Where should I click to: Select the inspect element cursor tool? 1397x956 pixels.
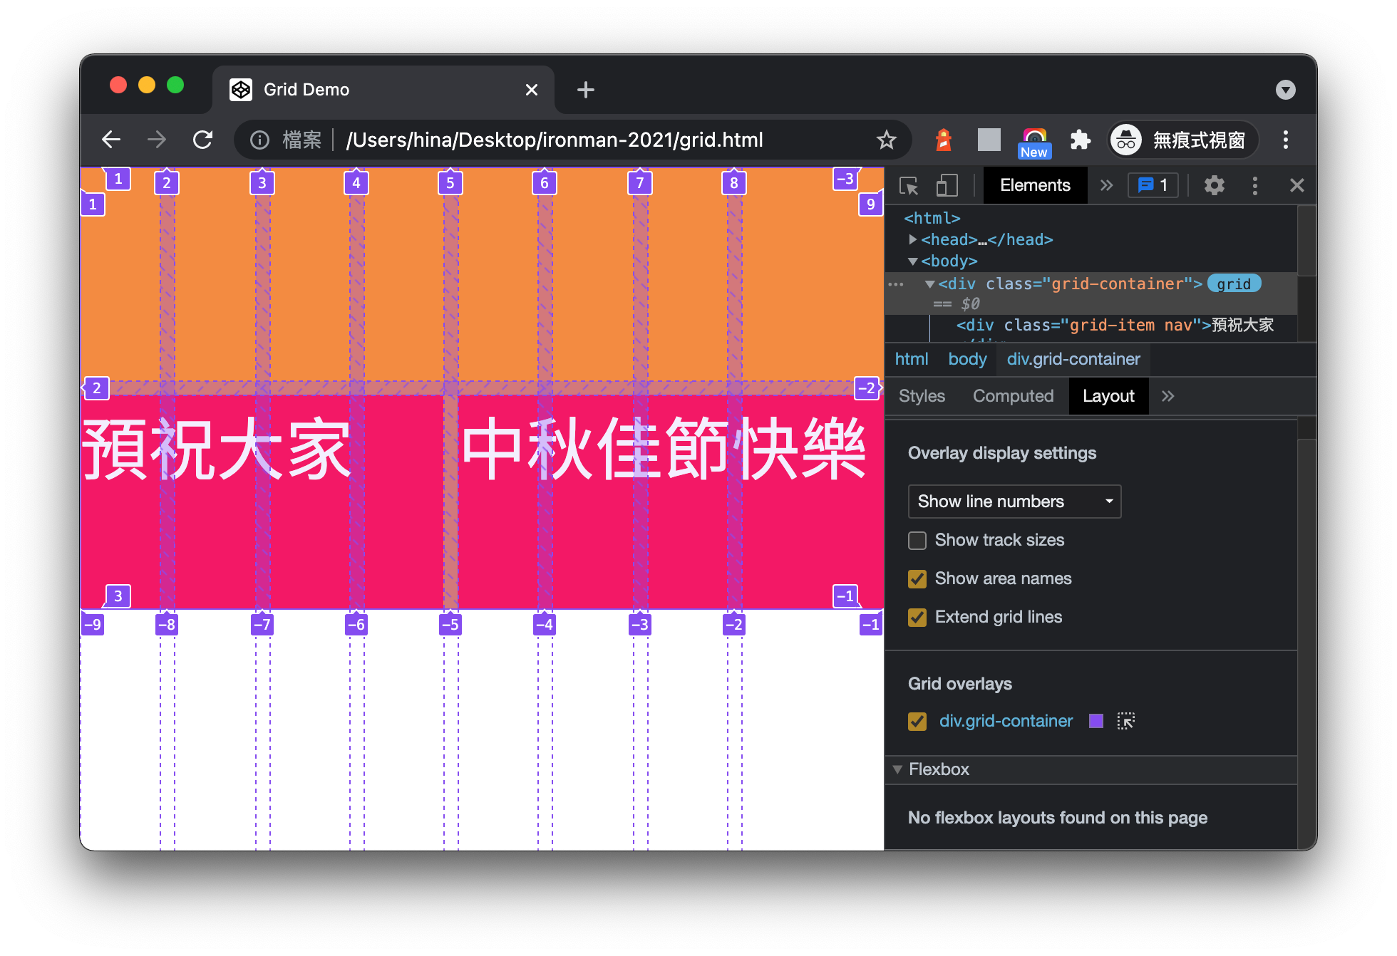(909, 185)
